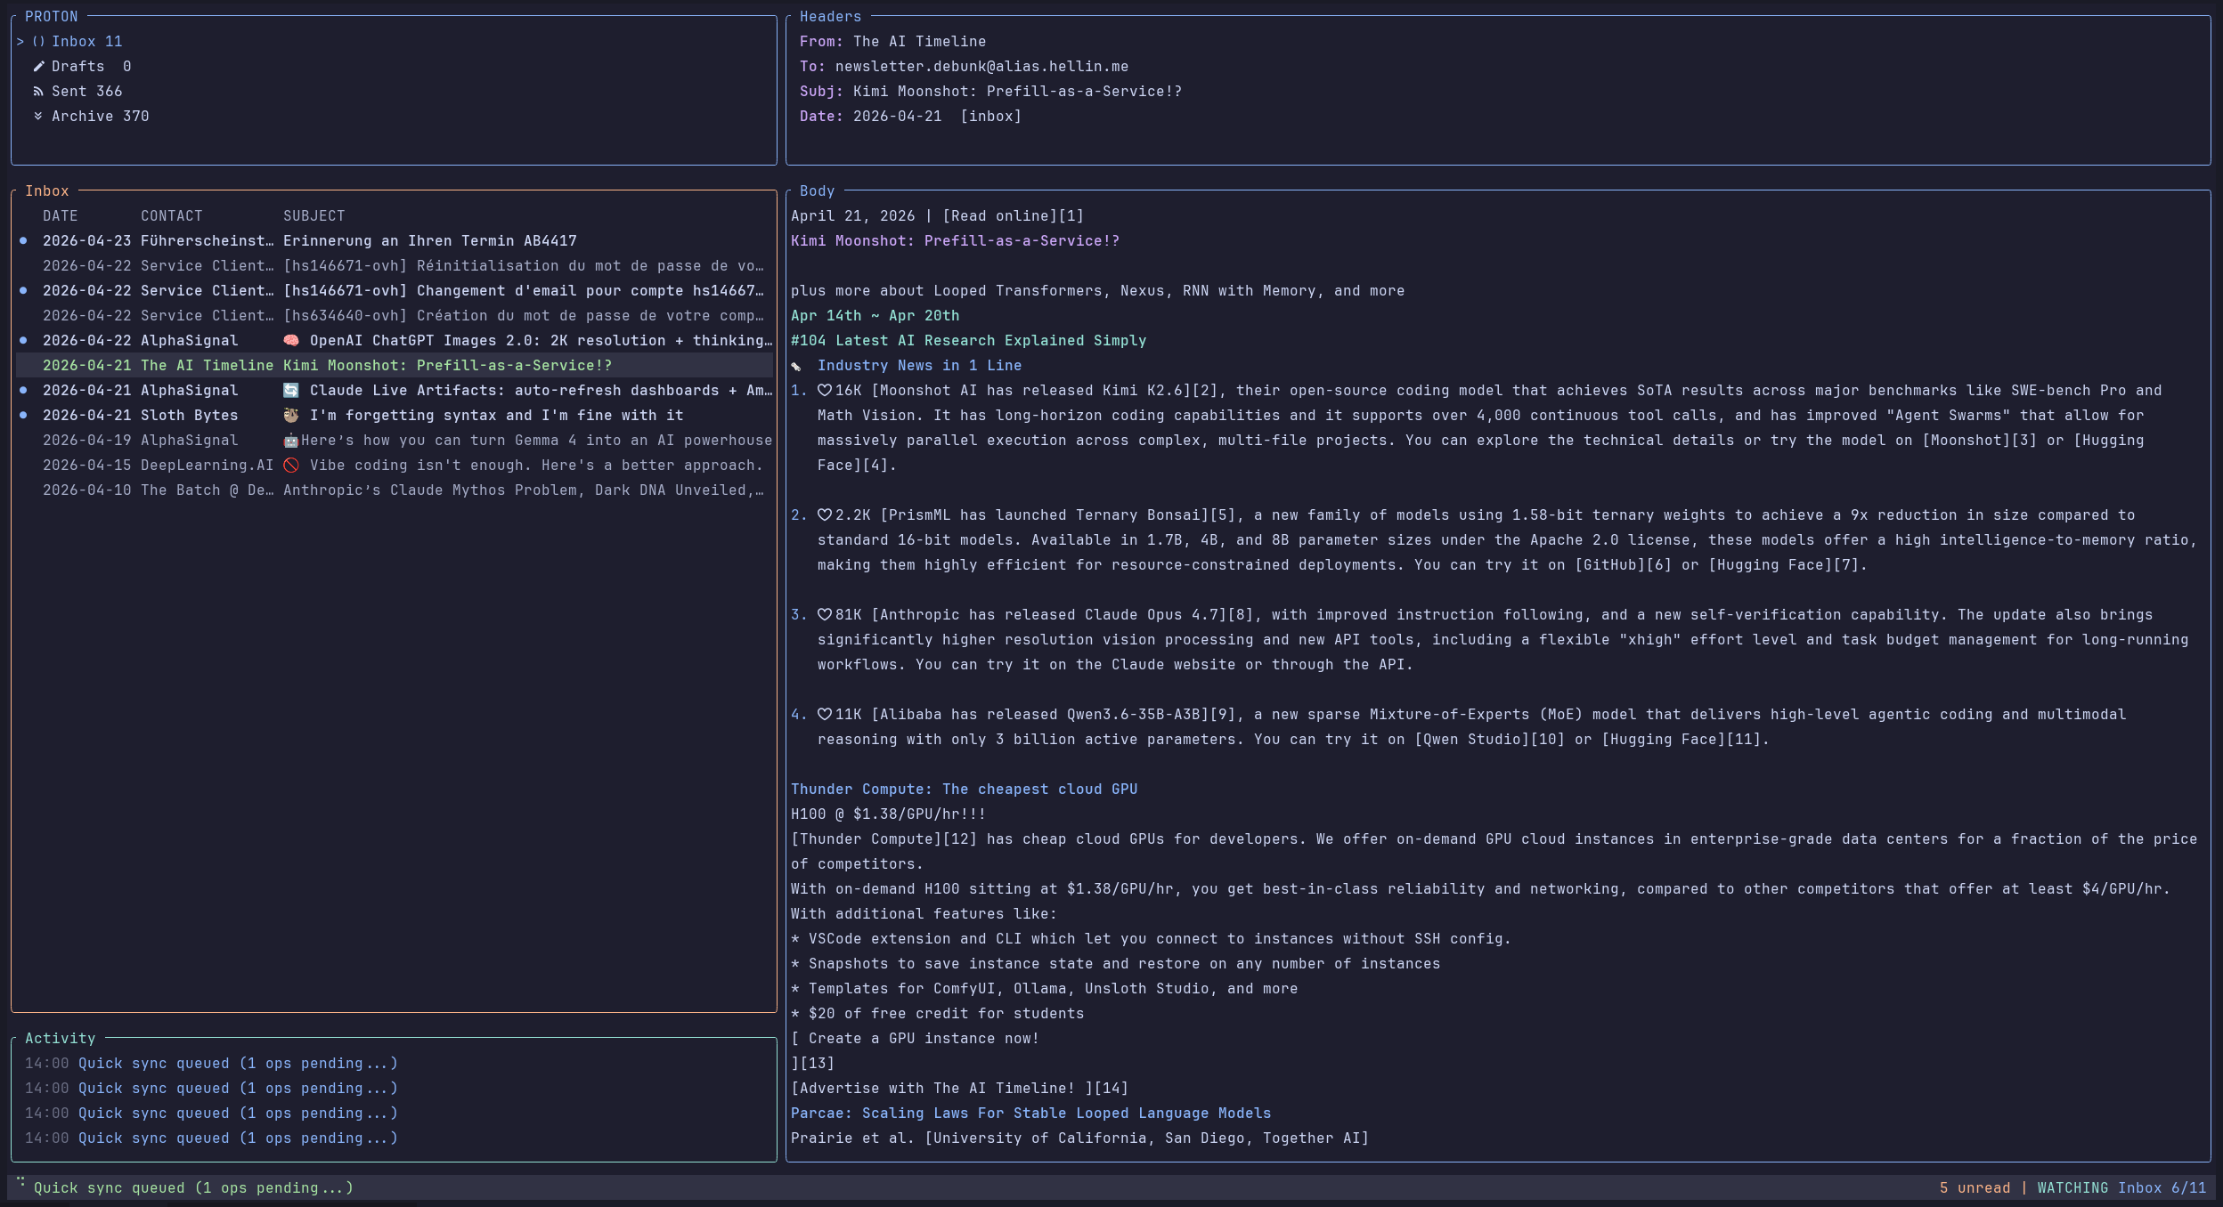Image resolution: width=2223 pixels, height=1207 pixels.
Task: Open Drafts 0 folder
Action: [x=82, y=67]
